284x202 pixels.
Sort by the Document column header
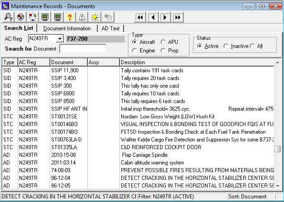69,62
